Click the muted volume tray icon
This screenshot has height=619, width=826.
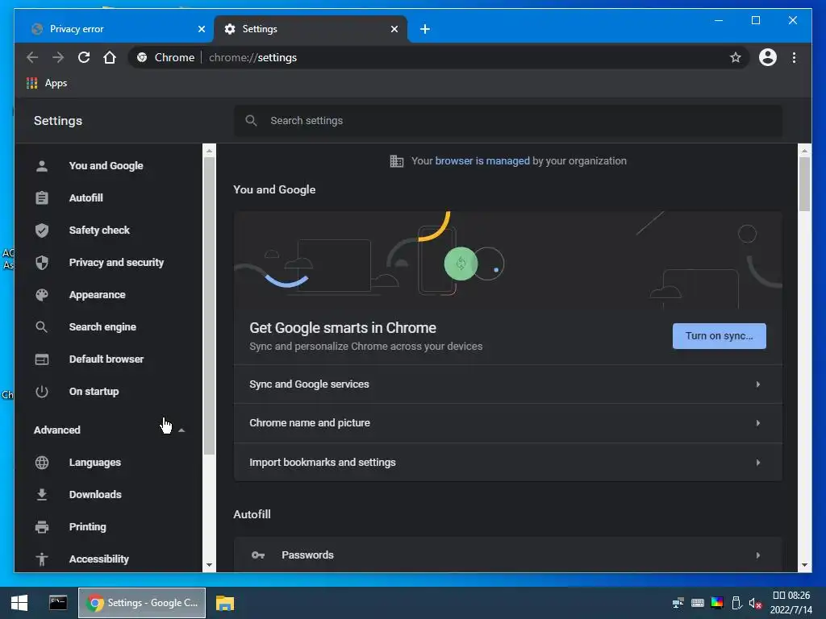[x=755, y=603]
